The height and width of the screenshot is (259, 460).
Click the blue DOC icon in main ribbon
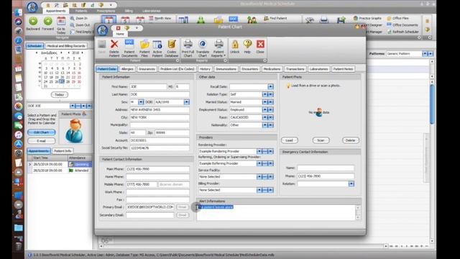point(233,19)
